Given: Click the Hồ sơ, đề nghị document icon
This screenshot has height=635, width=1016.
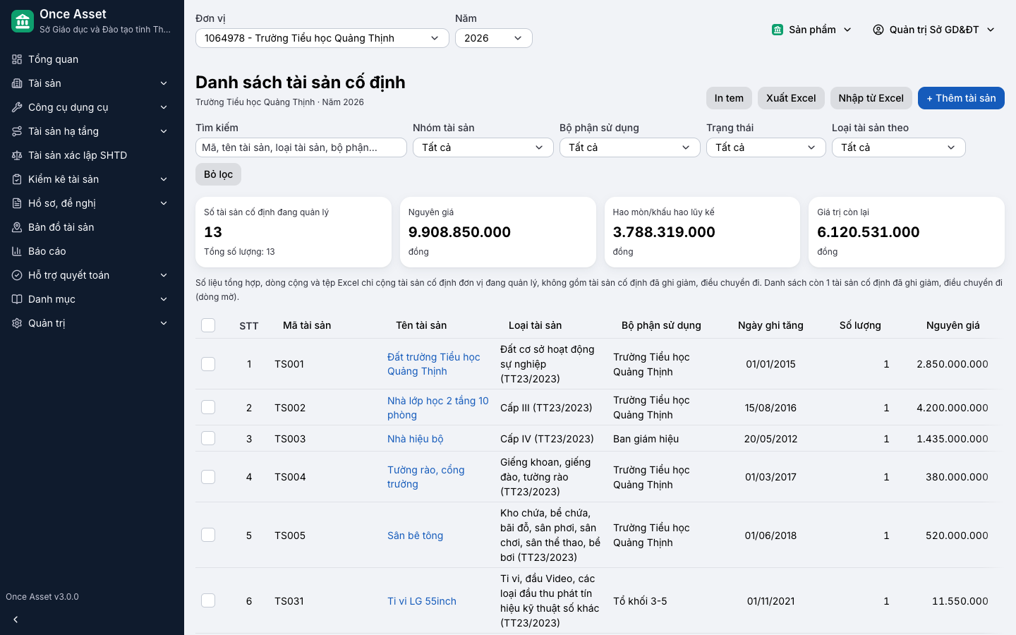Looking at the screenshot, I should pos(17,203).
